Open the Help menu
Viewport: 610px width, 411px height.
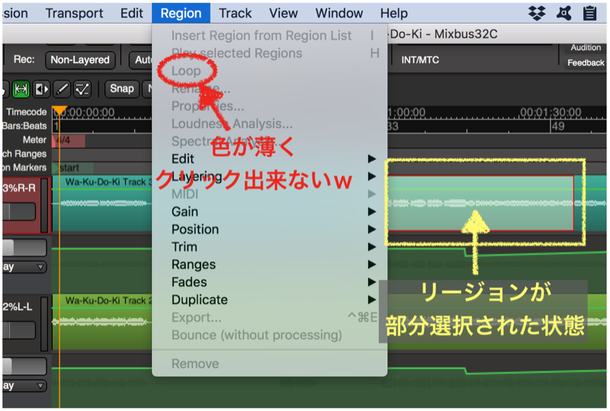pyautogui.click(x=393, y=13)
